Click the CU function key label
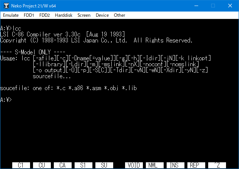239x169 pixels. click(42, 165)
